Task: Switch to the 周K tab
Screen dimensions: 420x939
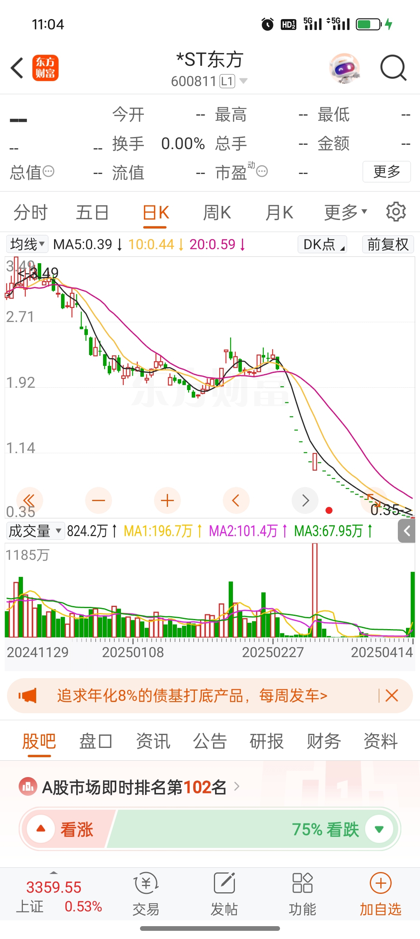Action: coord(217,213)
